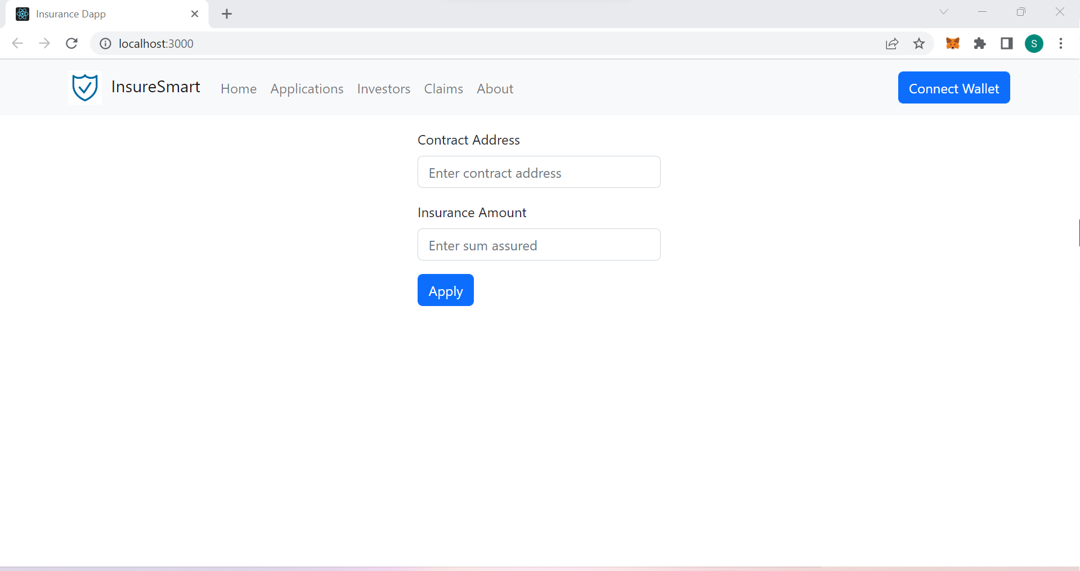Open Chrome's three-dot menu

click(1061, 43)
